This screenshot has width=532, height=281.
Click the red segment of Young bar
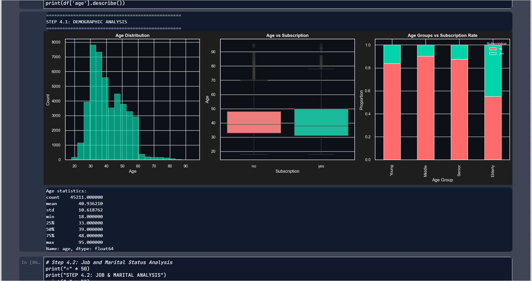(392, 111)
